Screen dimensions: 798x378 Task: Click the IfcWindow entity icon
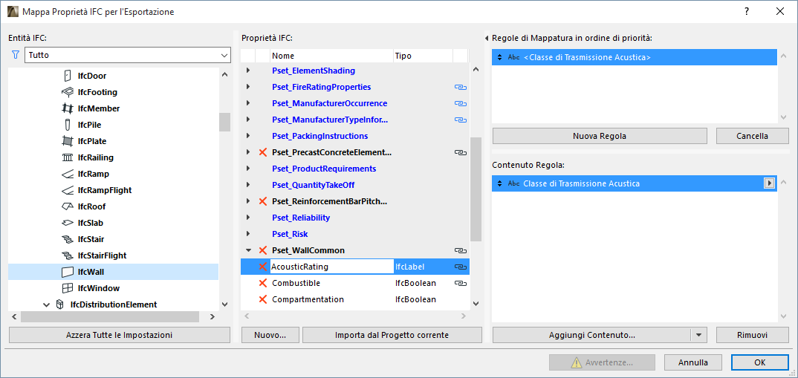67,288
